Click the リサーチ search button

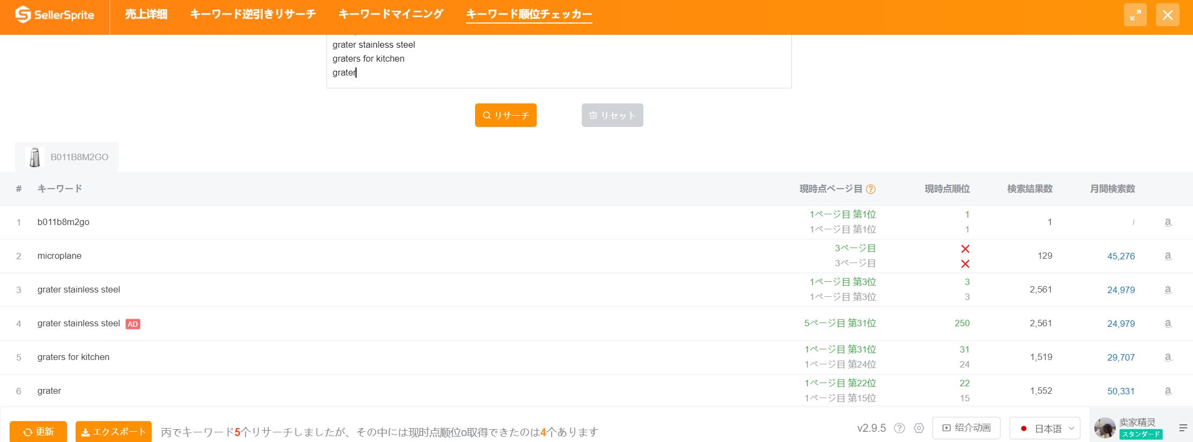tap(506, 115)
